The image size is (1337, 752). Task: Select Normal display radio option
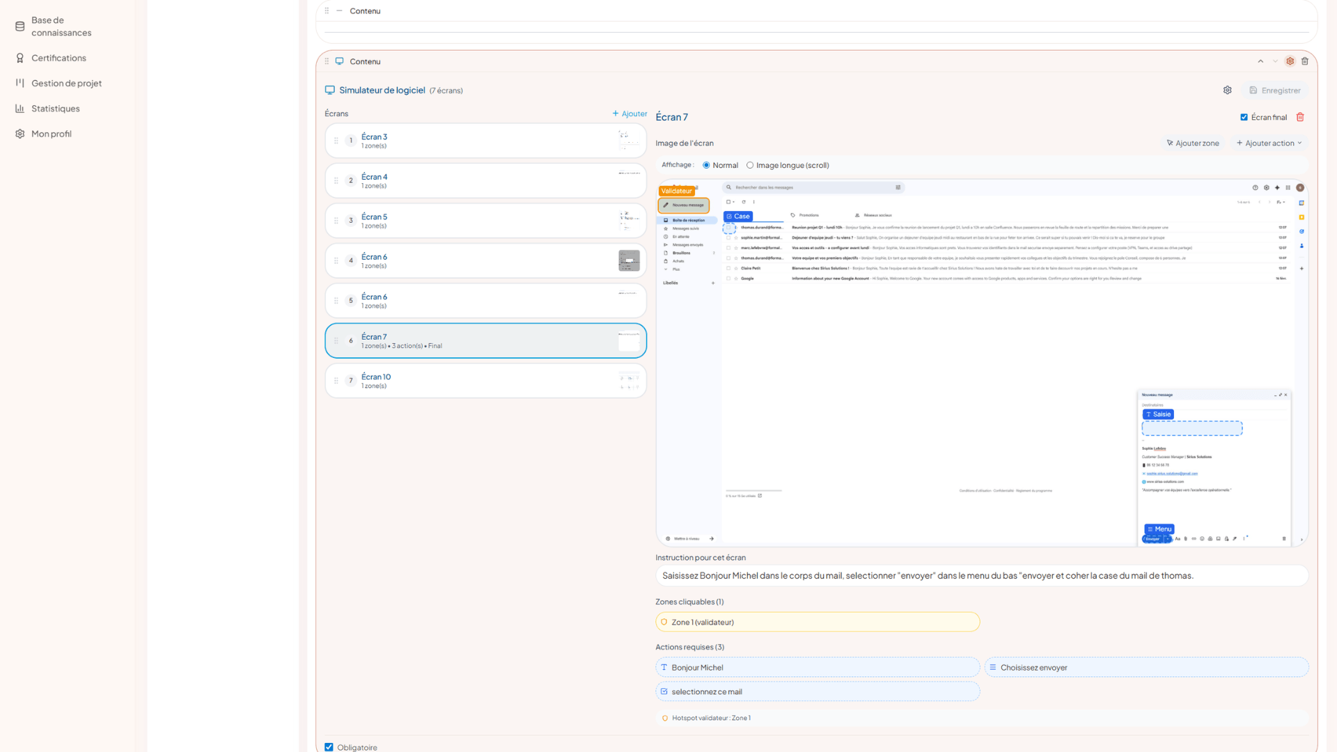coord(706,165)
